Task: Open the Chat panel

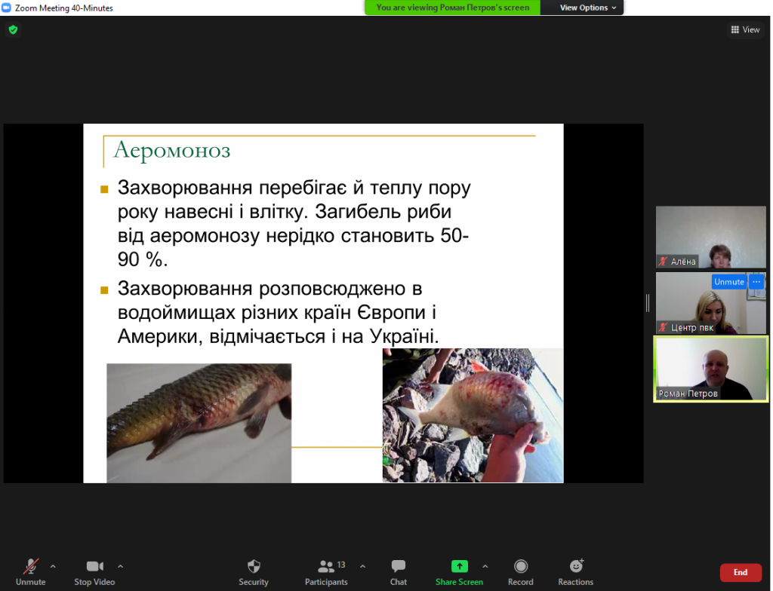Action: [x=399, y=567]
